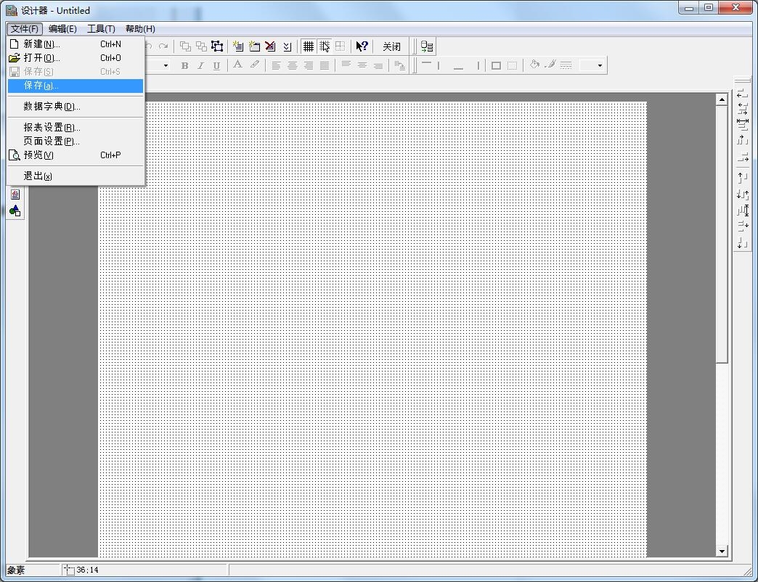Choose 保存(a)... Save As from File menu
This screenshot has height=582, width=758.
[41, 86]
